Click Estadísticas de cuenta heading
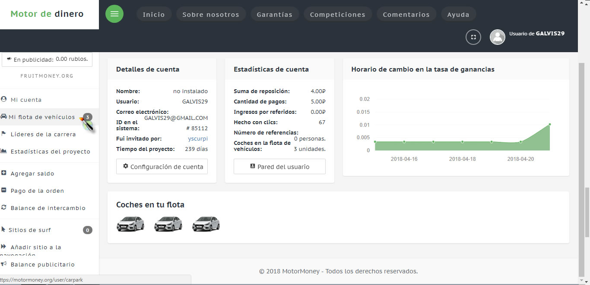590x285 pixels. (271, 69)
